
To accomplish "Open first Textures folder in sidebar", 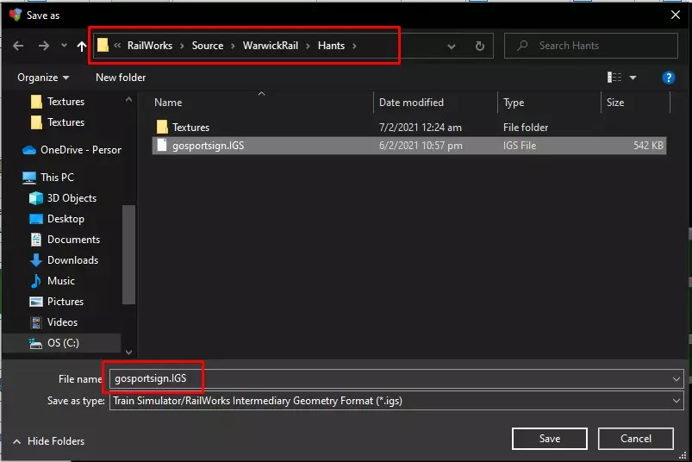I will (x=58, y=102).
